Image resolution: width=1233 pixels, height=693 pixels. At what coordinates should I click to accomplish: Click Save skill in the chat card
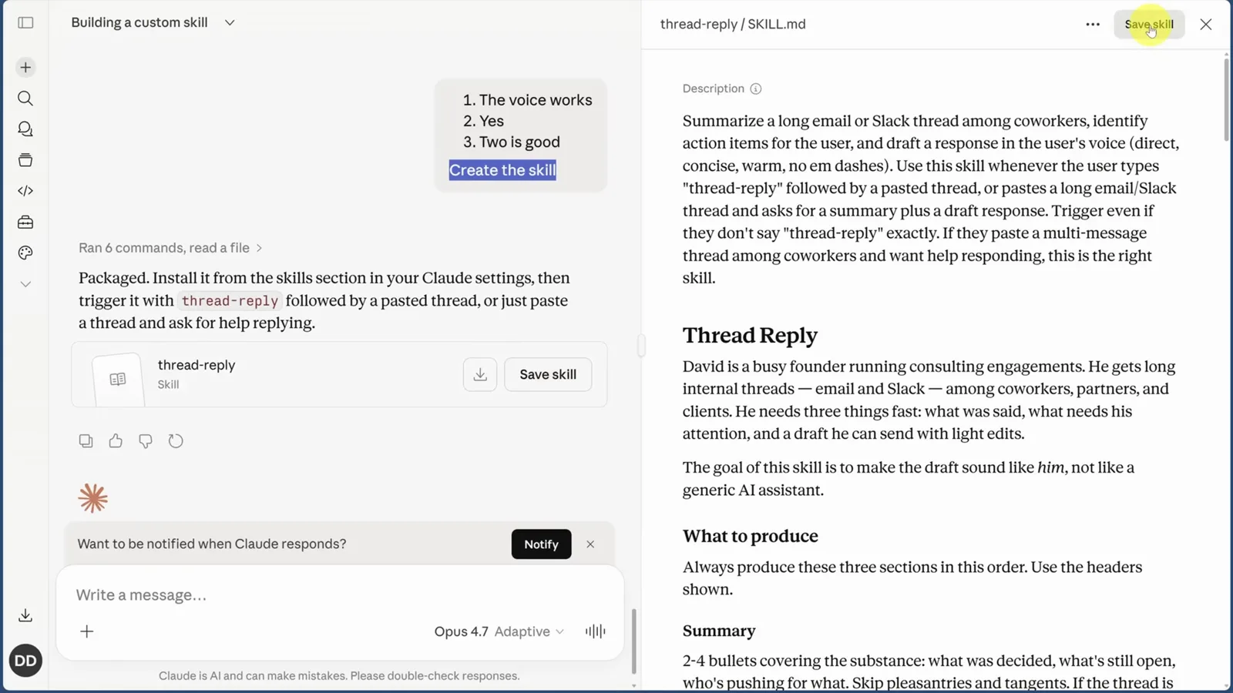tap(548, 374)
